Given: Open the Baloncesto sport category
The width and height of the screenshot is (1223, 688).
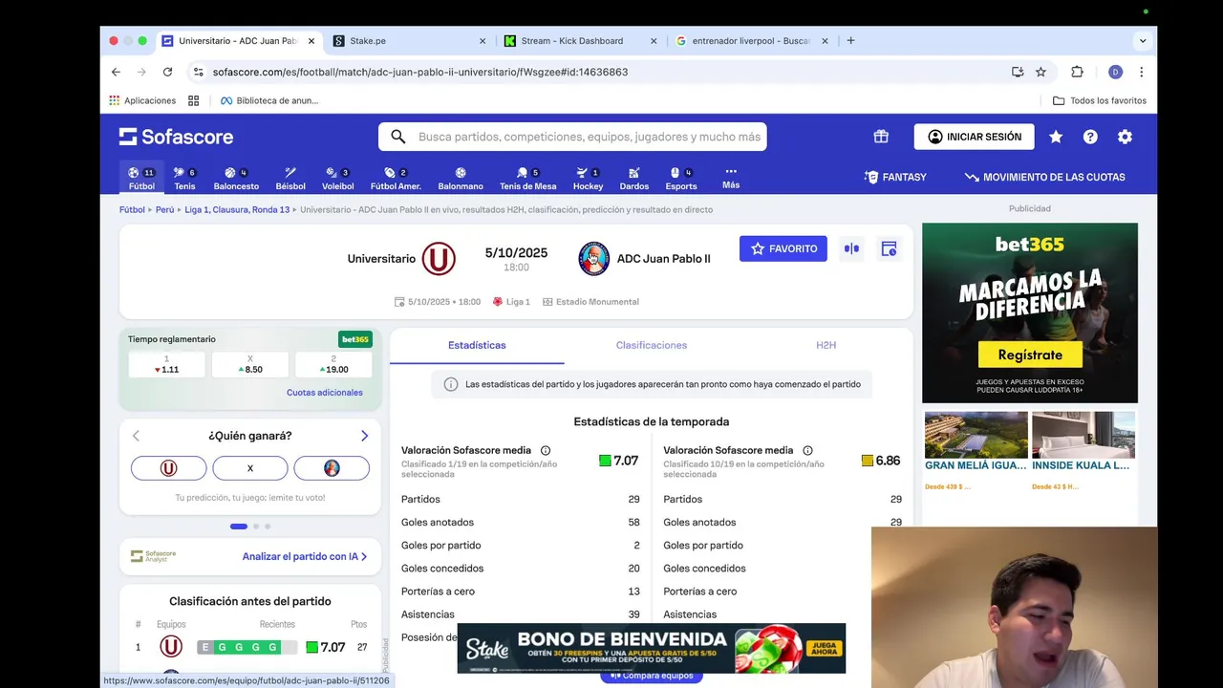Looking at the screenshot, I should 236,179.
